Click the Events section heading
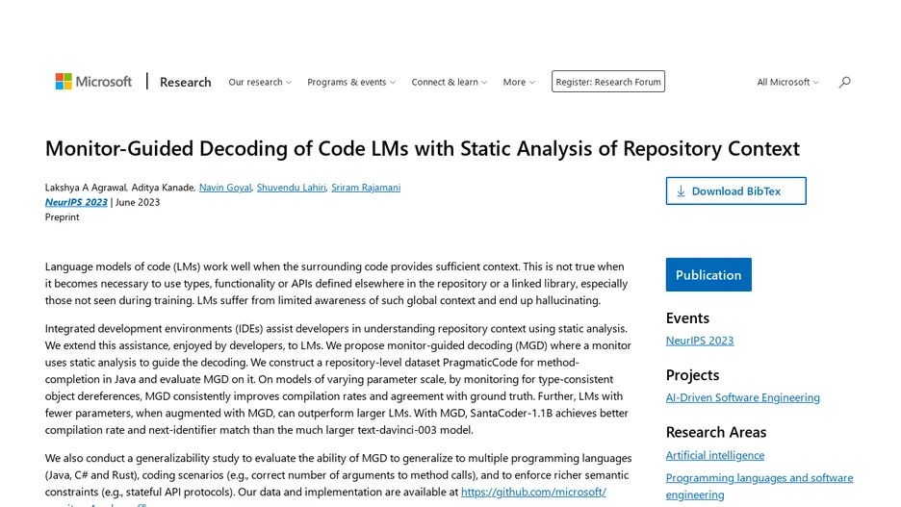This screenshot has height=507, width=901. 687,318
